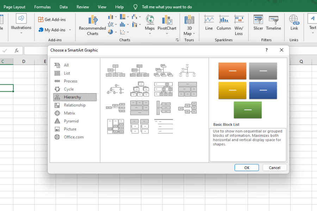Choose the Organization Chart layout thumbnail
The height and width of the screenshot is (211, 317).
click(115, 70)
